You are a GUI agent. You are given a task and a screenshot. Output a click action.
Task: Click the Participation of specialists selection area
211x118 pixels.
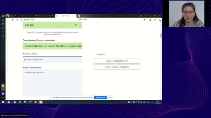click(x=52, y=83)
